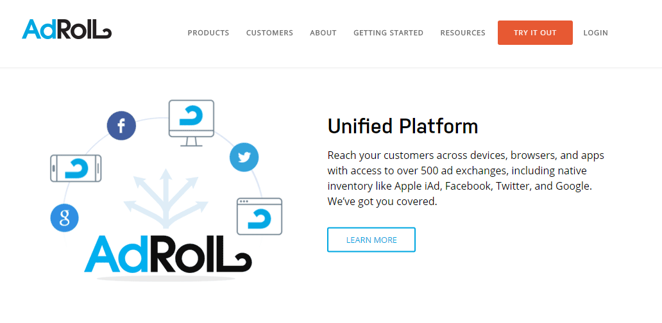Open the Products menu
Image resolution: width=662 pixels, height=323 pixels.
208,33
